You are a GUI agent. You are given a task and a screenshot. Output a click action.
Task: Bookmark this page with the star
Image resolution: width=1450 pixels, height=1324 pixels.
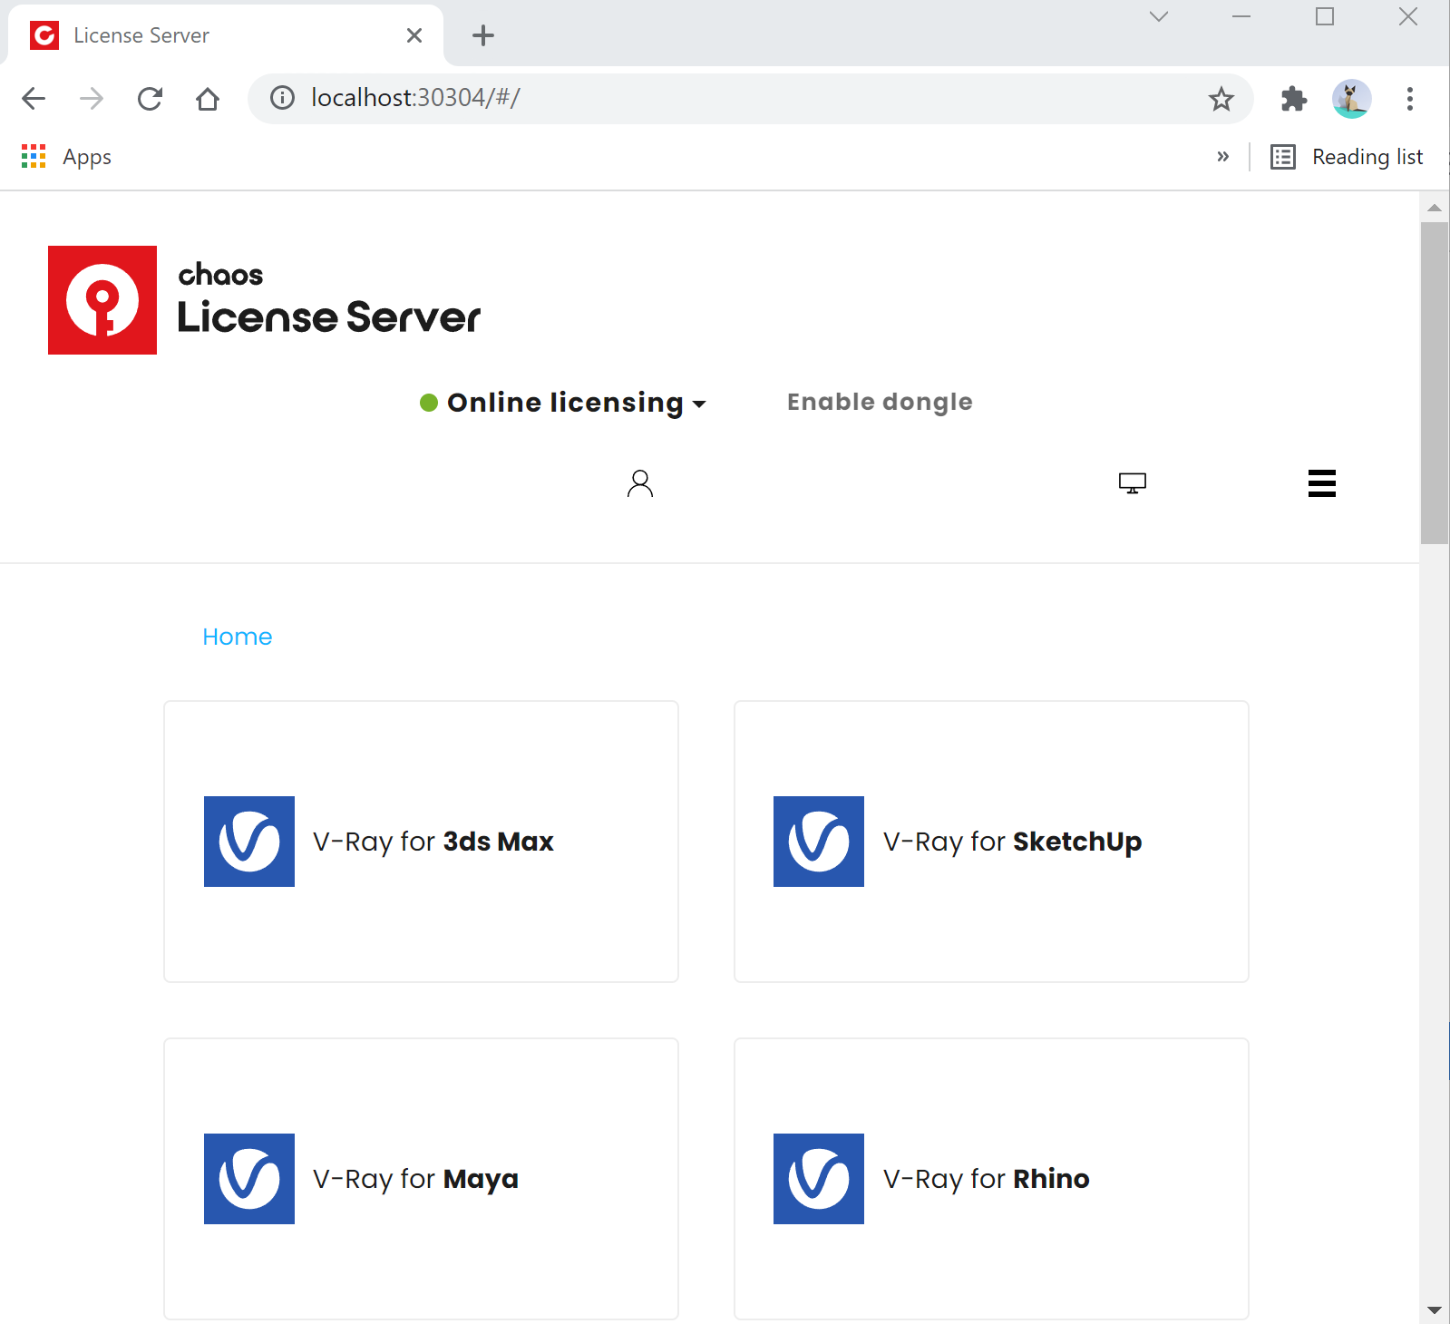[1221, 98]
